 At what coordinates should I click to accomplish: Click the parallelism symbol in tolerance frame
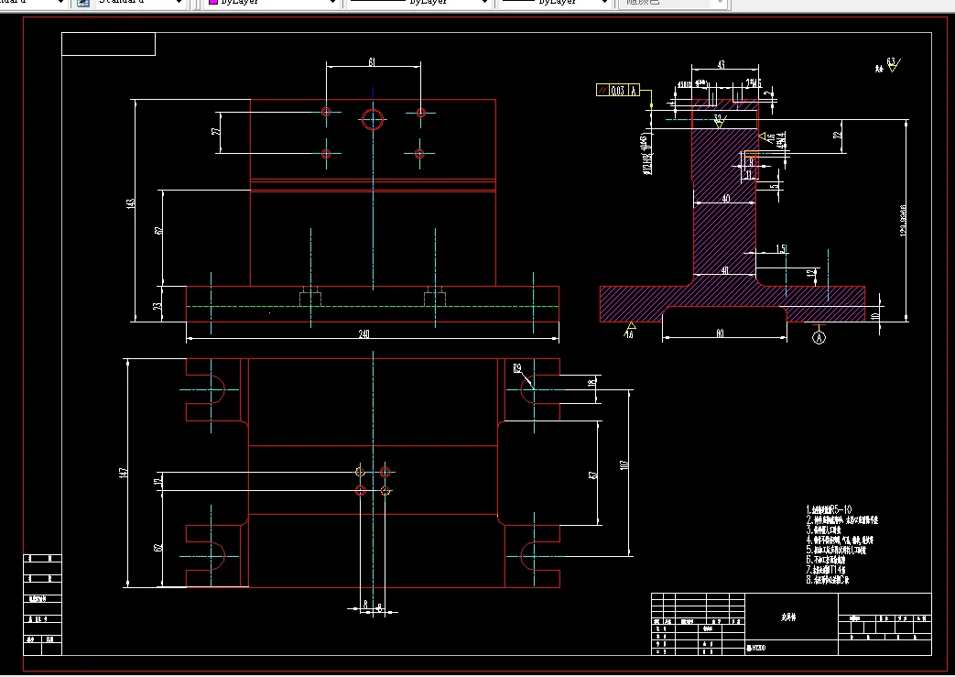[x=603, y=90]
